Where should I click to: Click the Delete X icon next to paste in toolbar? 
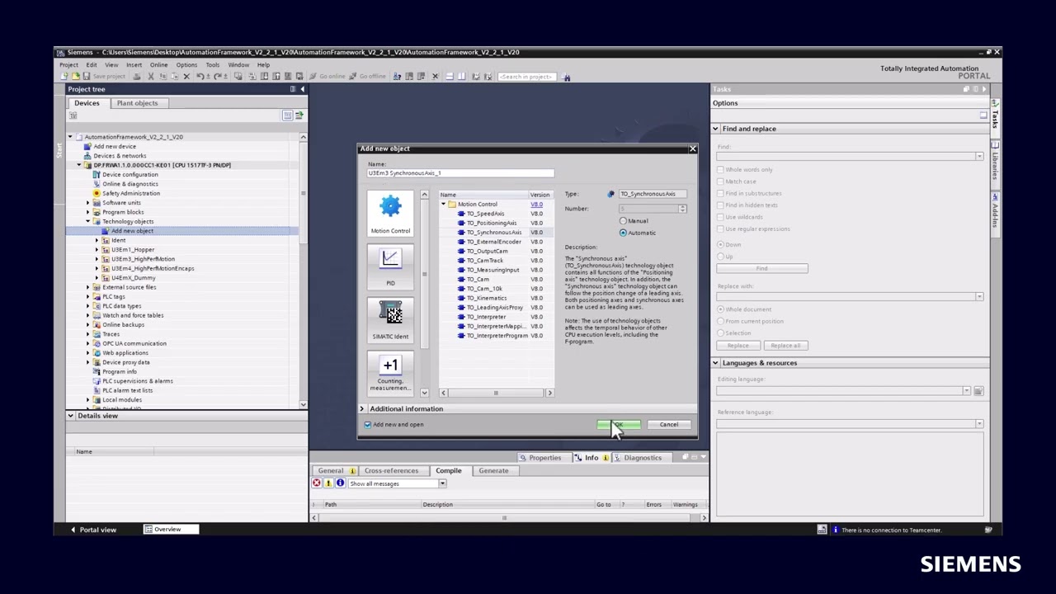tap(186, 77)
